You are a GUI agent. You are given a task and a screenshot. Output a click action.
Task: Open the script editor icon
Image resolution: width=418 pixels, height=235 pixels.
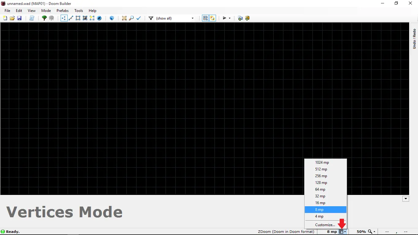(32, 18)
